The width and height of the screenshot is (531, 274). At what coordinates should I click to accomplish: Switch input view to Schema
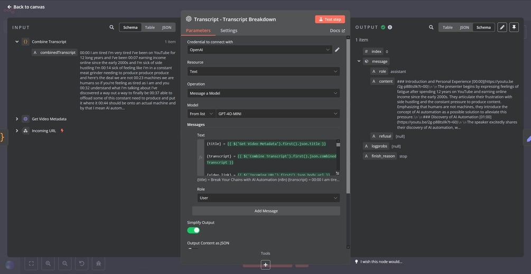point(131,27)
